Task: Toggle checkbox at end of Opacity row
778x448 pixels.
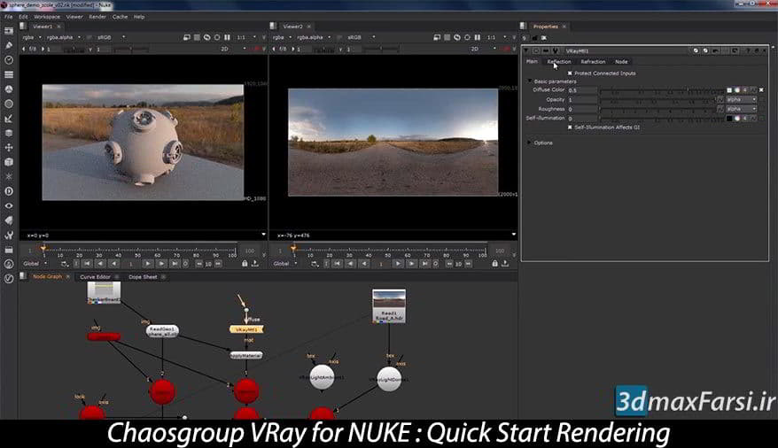Action: pyautogui.click(x=762, y=100)
